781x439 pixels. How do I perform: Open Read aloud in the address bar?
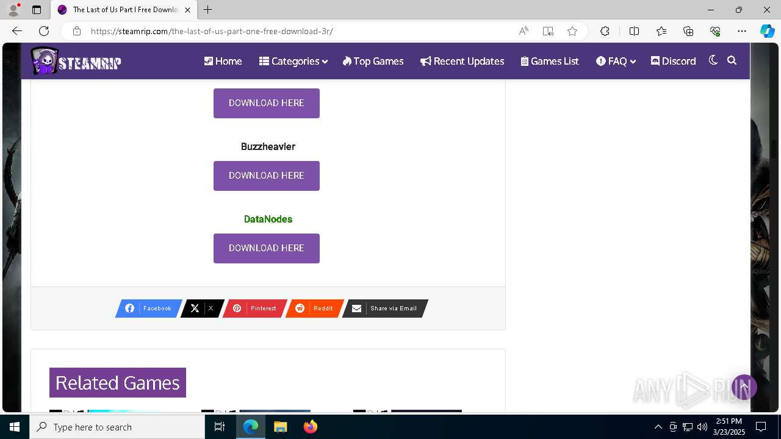pos(524,31)
